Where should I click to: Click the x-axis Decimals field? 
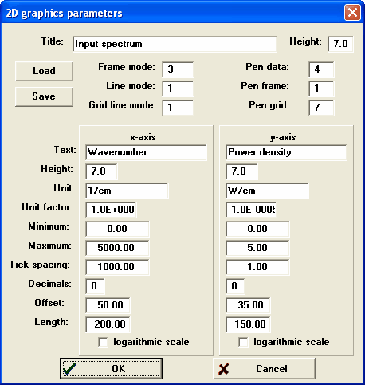(95, 286)
